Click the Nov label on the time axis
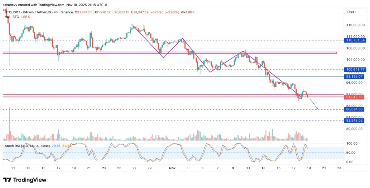 172,168
